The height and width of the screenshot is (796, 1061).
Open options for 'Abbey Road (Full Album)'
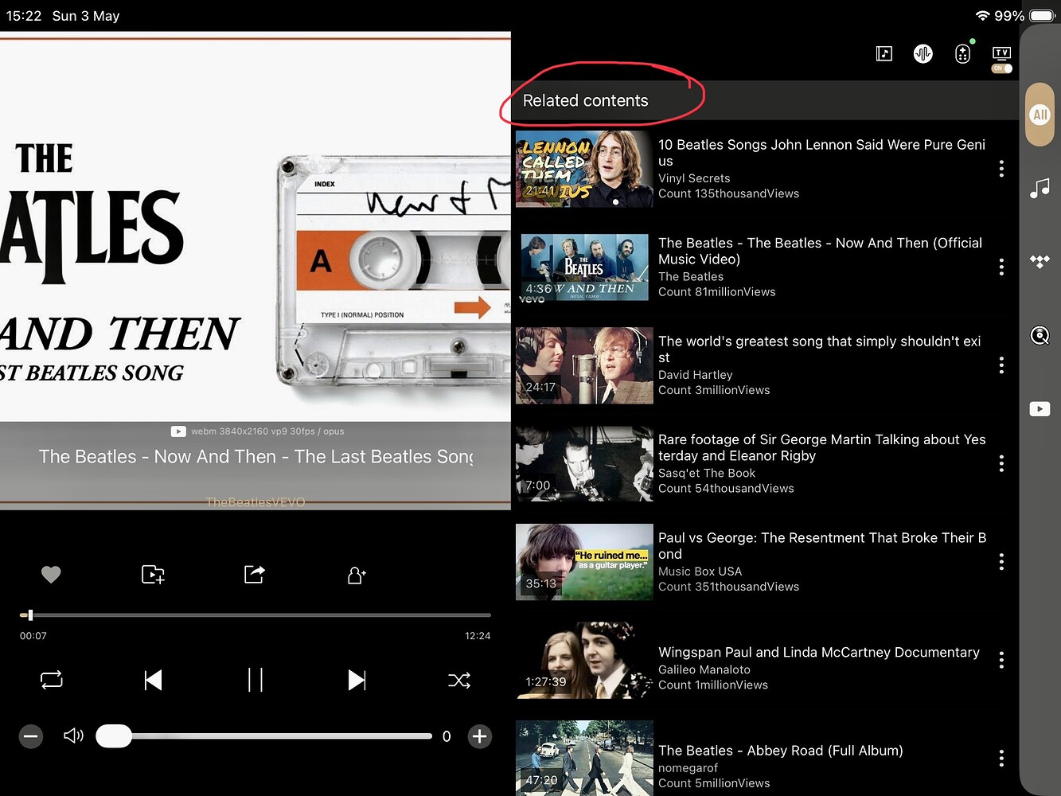pyautogui.click(x=1001, y=758)
